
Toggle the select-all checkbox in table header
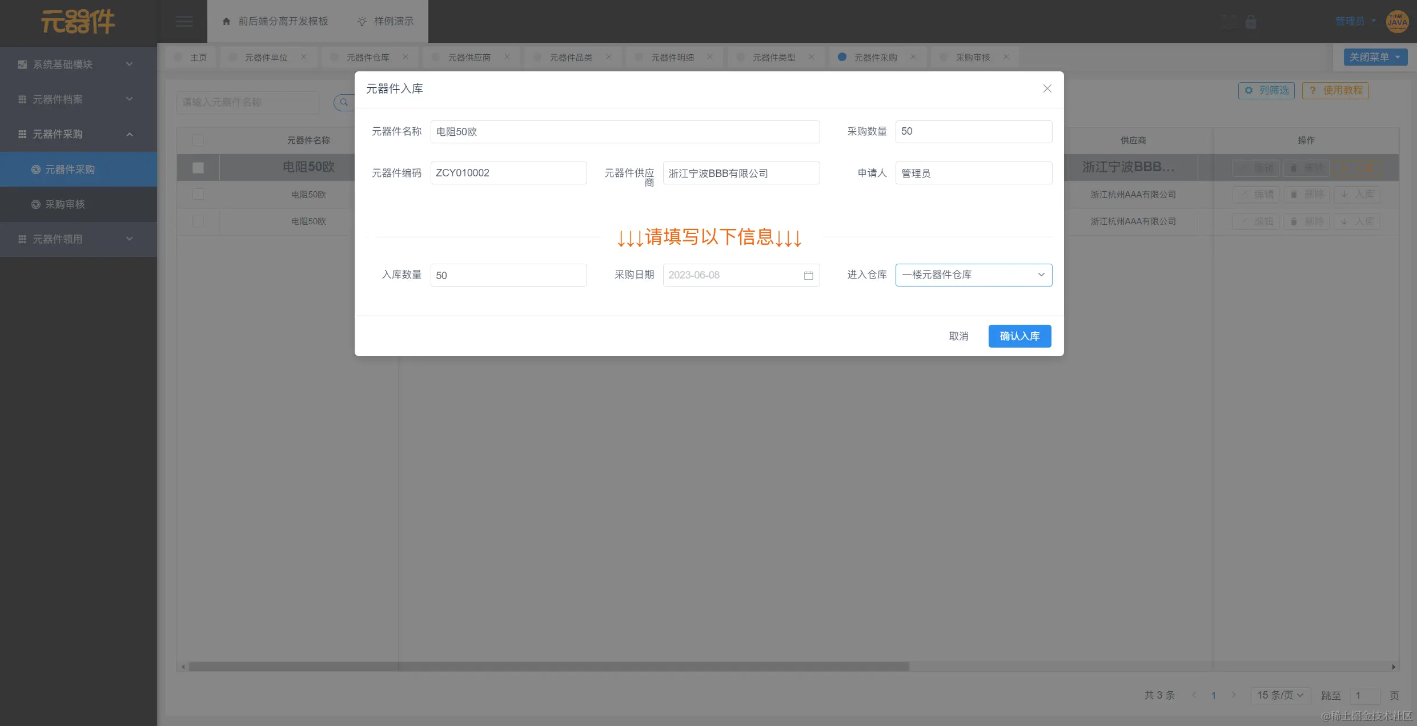click(198, 140)
